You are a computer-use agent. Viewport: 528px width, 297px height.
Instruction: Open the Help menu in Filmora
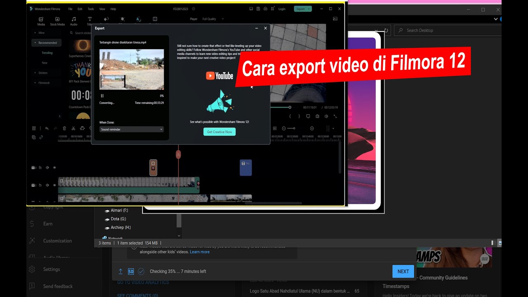click(x=113, y=9)
